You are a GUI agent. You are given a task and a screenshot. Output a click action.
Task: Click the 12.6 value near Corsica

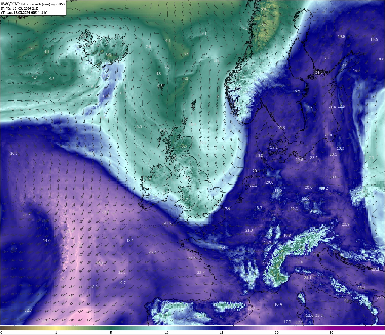click(310, 315)
